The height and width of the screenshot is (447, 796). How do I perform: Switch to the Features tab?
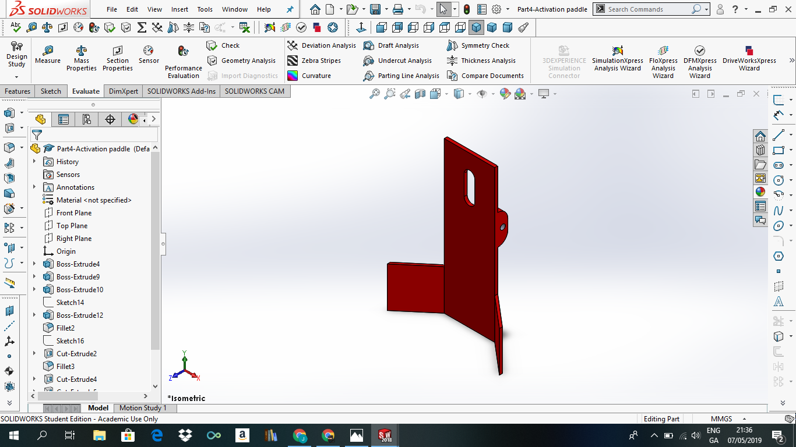pyautogui.click(x=17, y=91)
